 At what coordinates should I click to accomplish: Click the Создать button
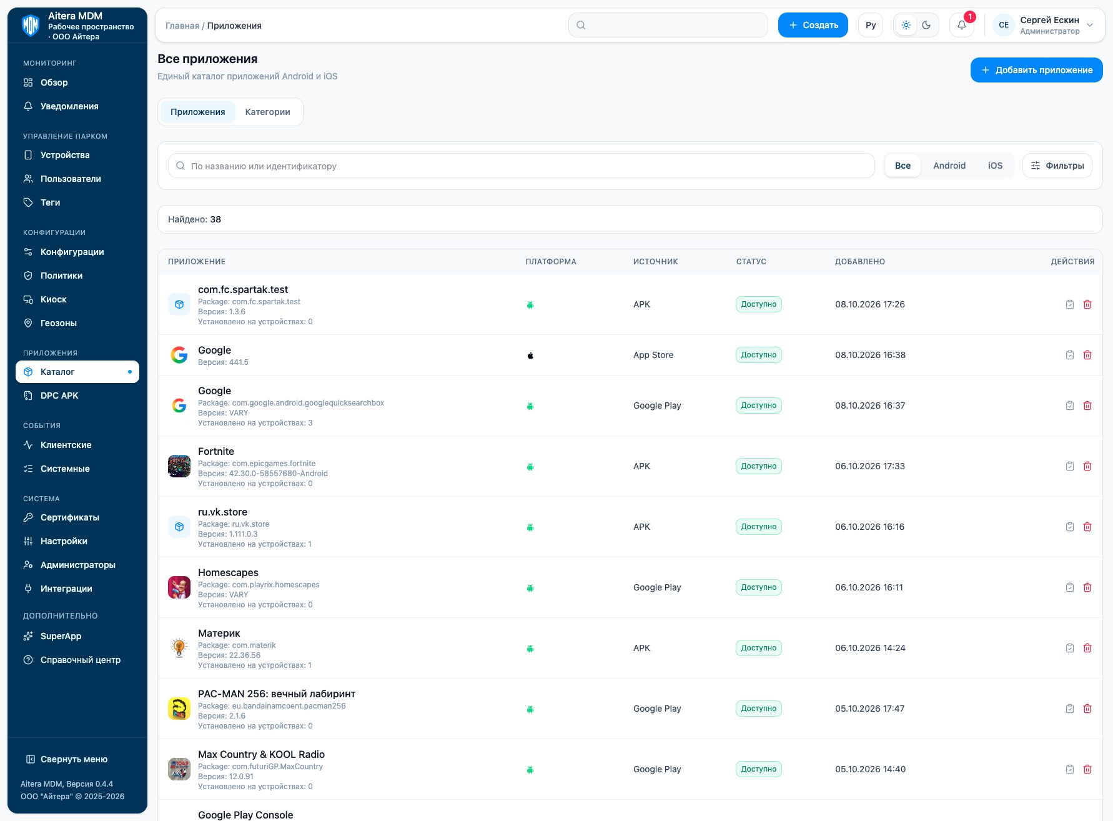(x=813, y=25)
